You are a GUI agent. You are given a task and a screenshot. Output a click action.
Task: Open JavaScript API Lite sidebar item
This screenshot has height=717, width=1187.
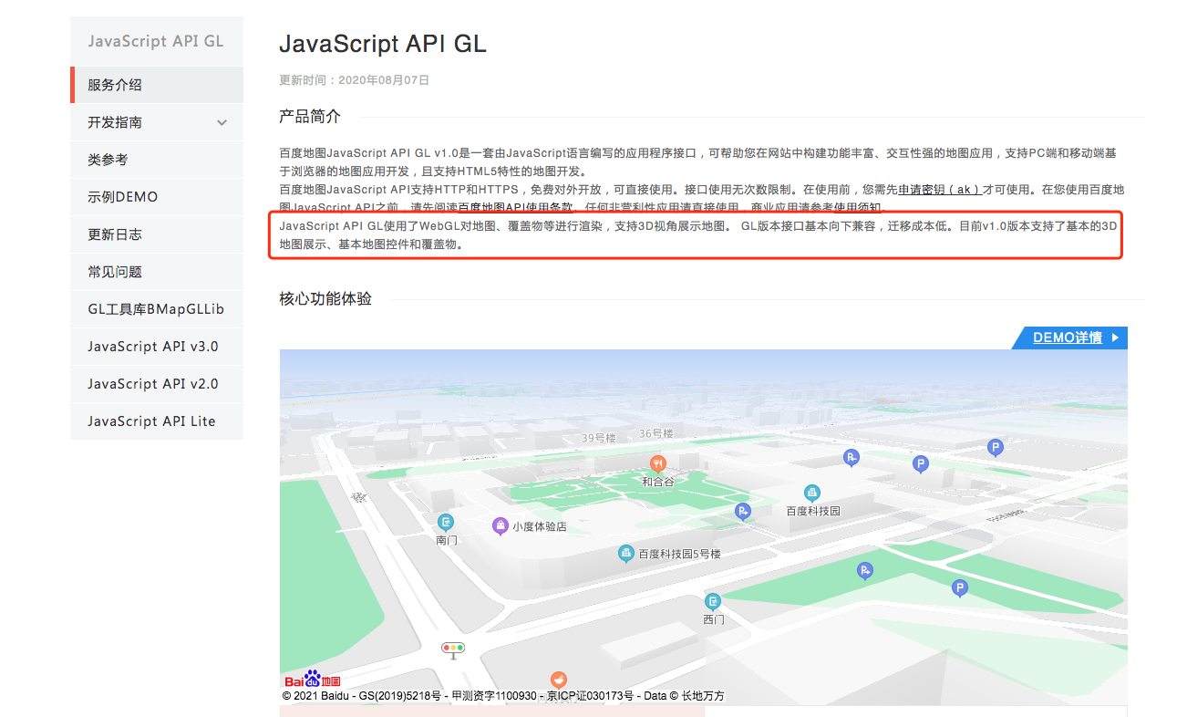tap(157, 421)
